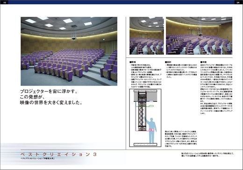
Task: Click page number 23
Action: tap(5, 2)
